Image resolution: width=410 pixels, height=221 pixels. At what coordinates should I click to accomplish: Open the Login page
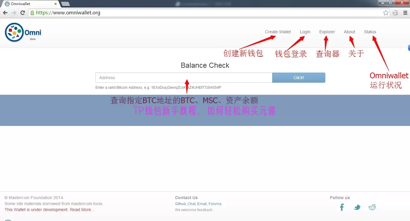pos(305,32)
